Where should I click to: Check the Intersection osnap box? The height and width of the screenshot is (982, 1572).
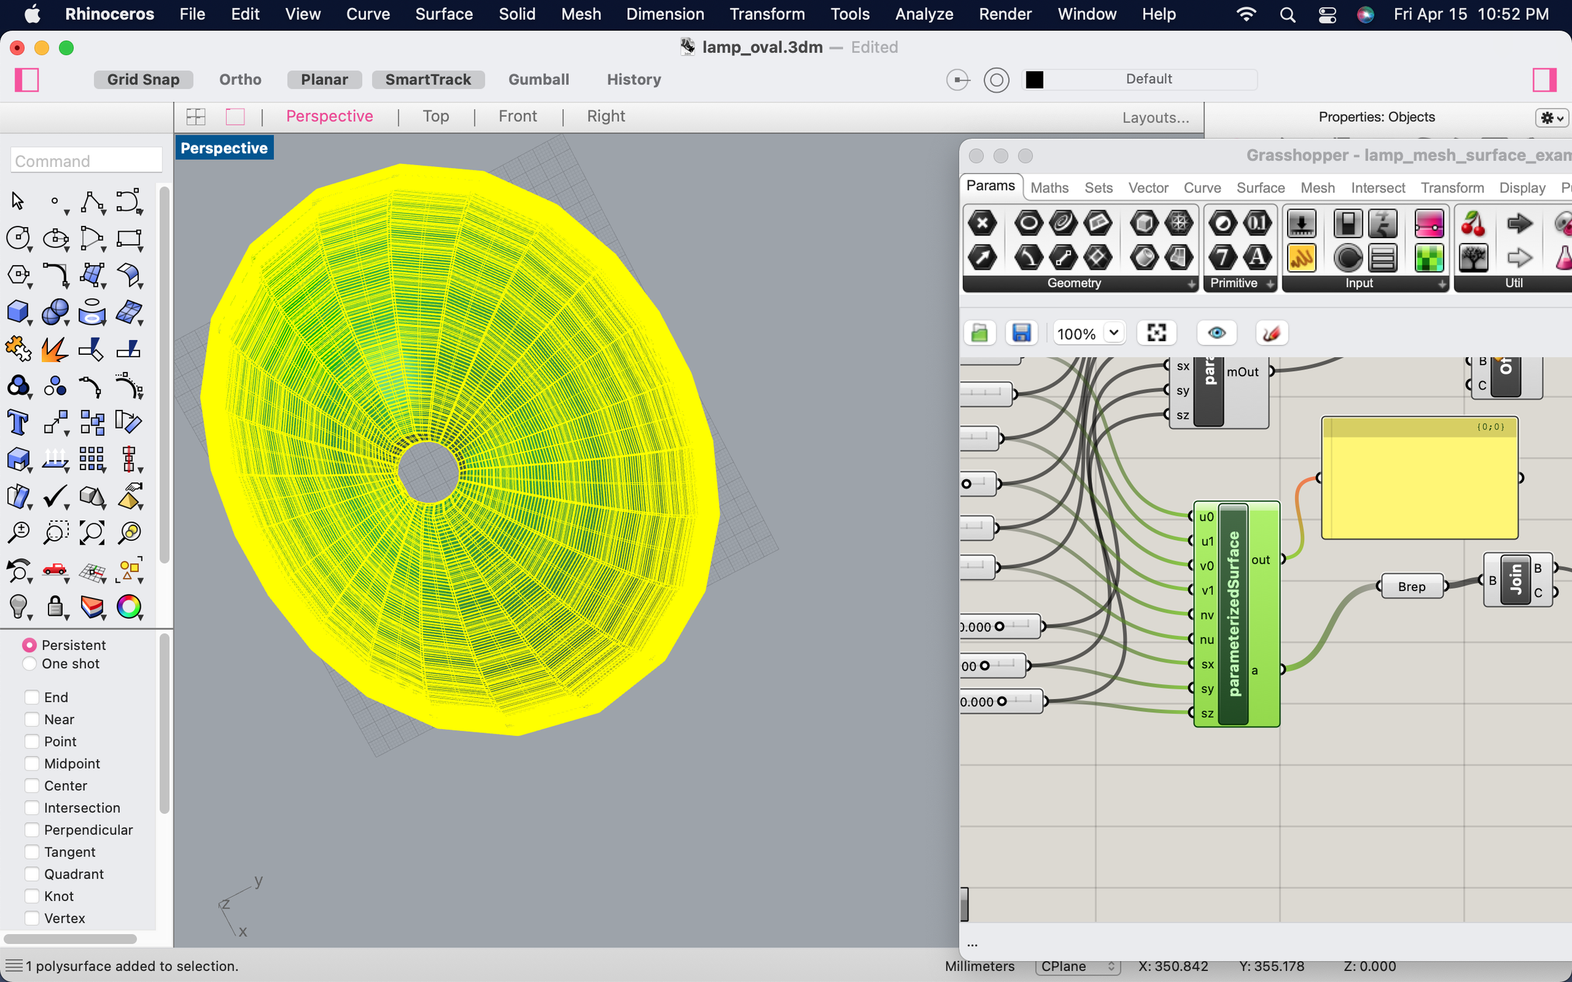click(x=31, y=808)
